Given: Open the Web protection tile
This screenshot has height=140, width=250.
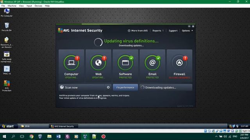Looking at the screenshot, I should point(98,65).
